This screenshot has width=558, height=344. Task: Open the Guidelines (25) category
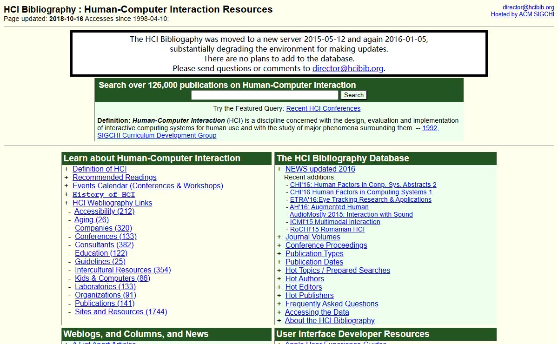click(100, 262)
